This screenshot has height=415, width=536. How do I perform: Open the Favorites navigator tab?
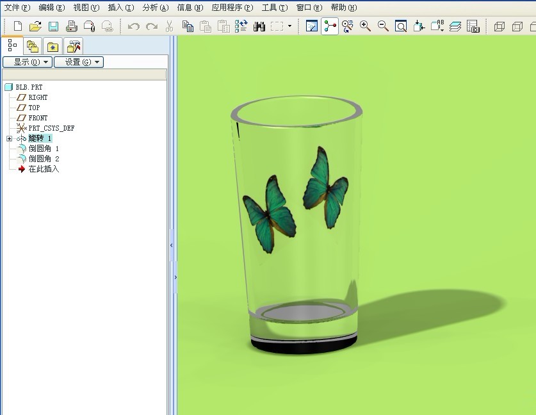point(53,47)
